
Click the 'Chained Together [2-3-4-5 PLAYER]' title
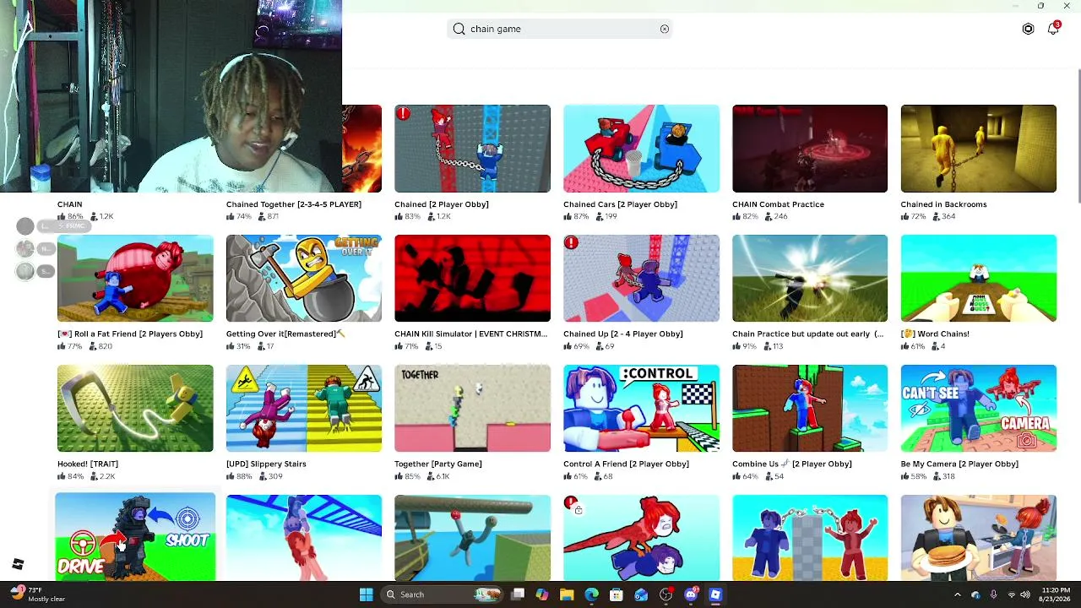point(294,204)
